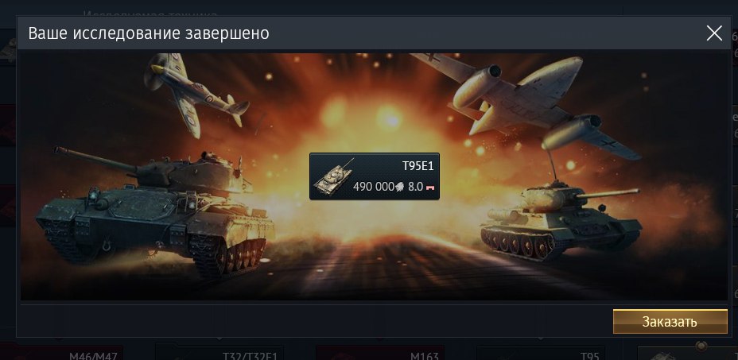Click the 490 000 price value

coord(373,186)
